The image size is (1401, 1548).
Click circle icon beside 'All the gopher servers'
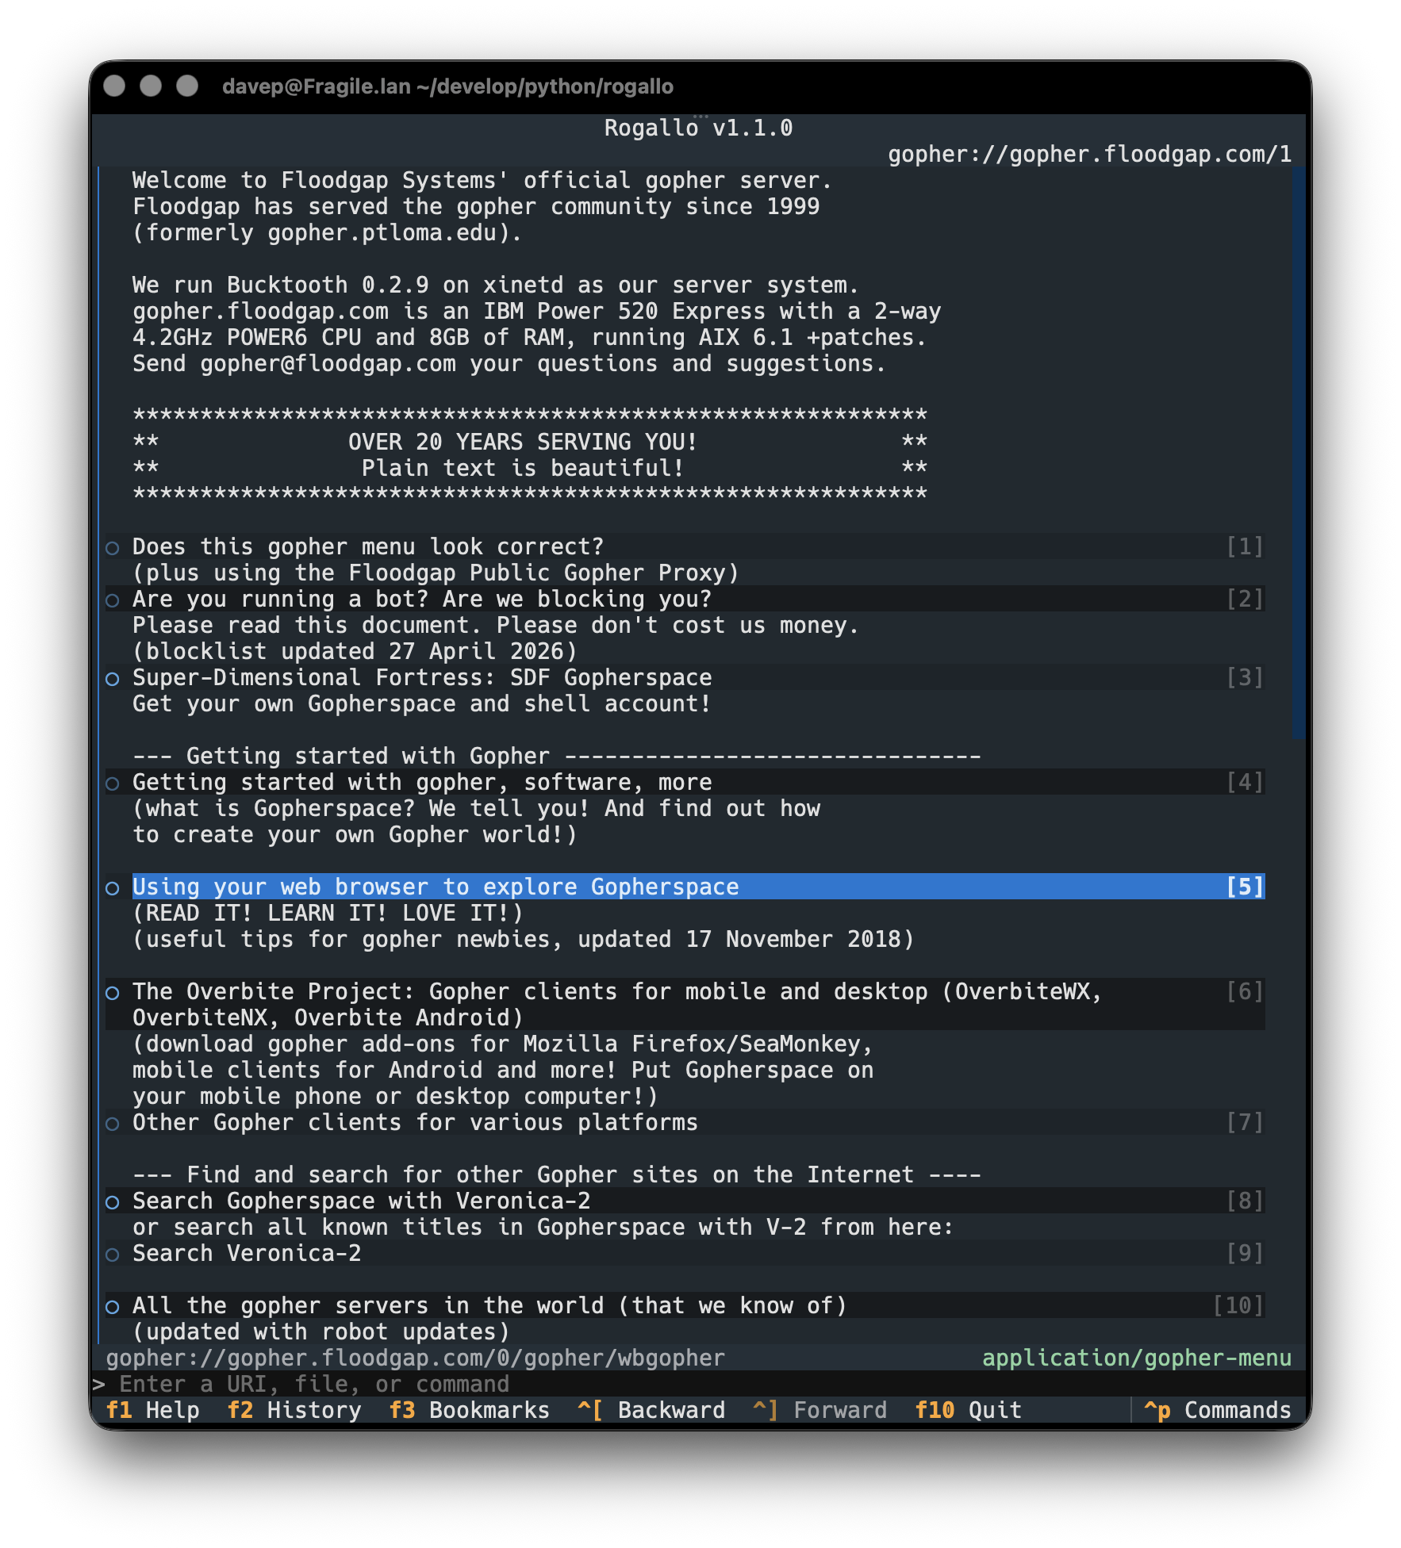(x=113, y=1307)
